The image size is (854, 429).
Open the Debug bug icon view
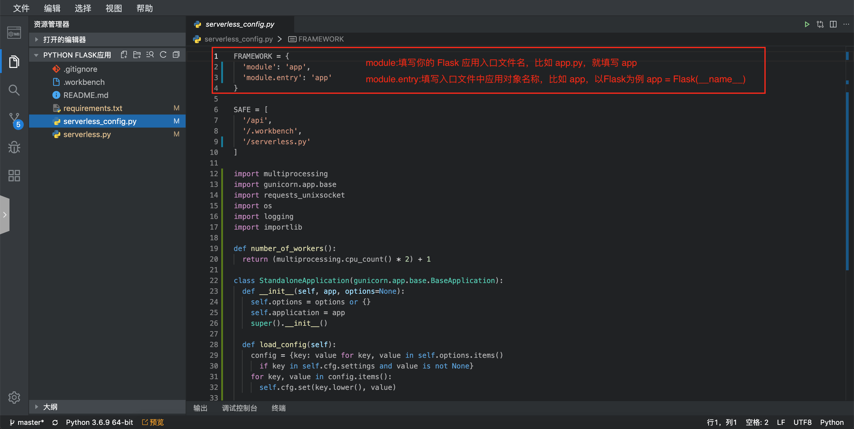(14, 147)
